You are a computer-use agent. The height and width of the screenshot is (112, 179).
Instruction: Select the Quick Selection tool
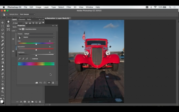pos(2,33)
